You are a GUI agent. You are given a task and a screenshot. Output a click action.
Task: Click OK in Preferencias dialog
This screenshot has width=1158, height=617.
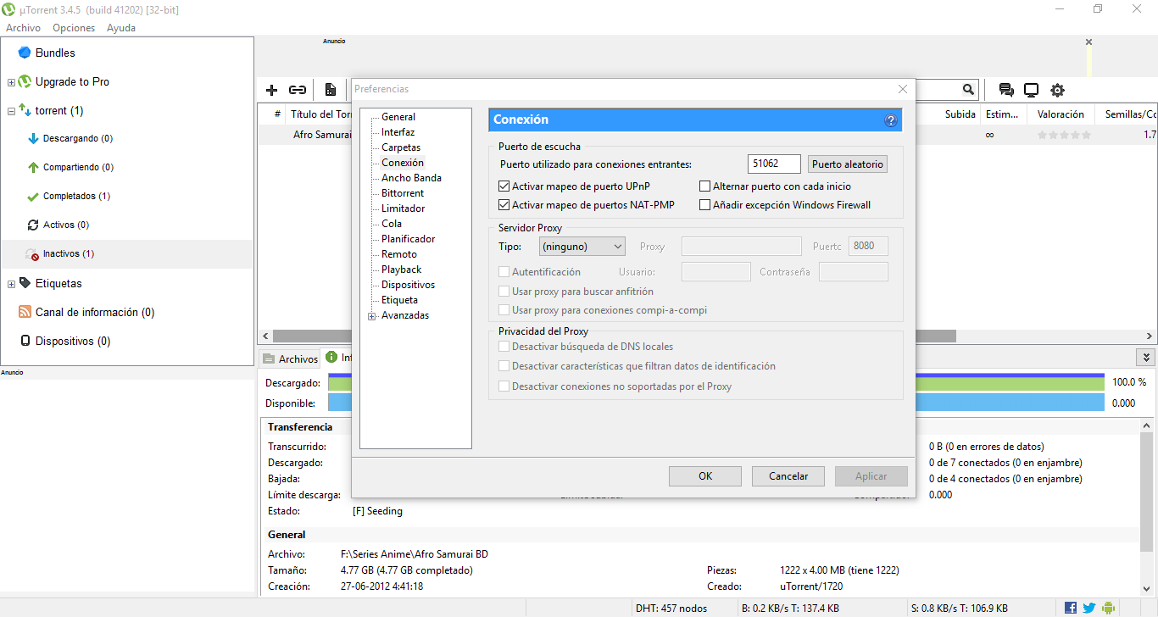coord(704,476)
